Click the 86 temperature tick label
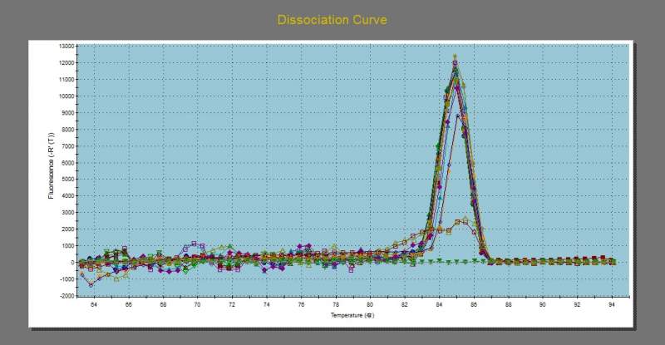Viewport: 665px width, 345px height. [x=474, y=304]
